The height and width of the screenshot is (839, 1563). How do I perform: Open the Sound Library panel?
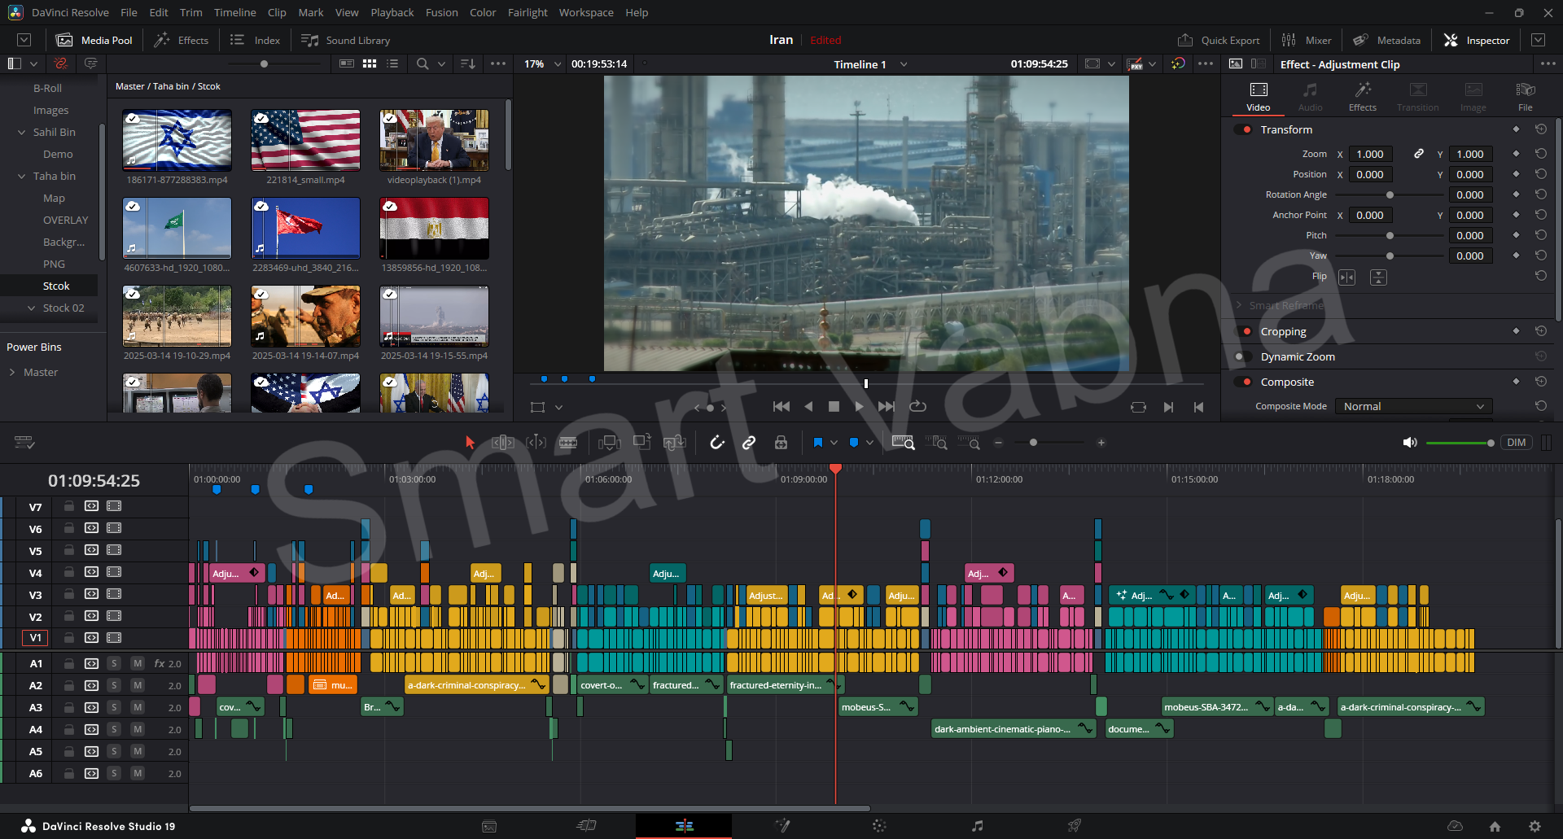[346, 40]
